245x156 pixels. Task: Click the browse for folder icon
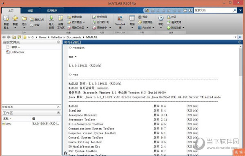click(19, 37)
